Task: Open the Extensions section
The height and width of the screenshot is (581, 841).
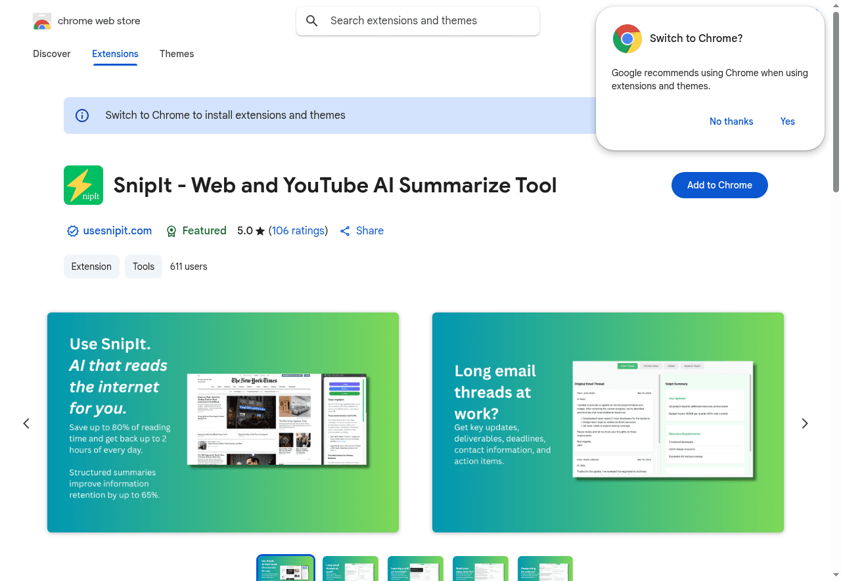Action: tap(115, 54)
